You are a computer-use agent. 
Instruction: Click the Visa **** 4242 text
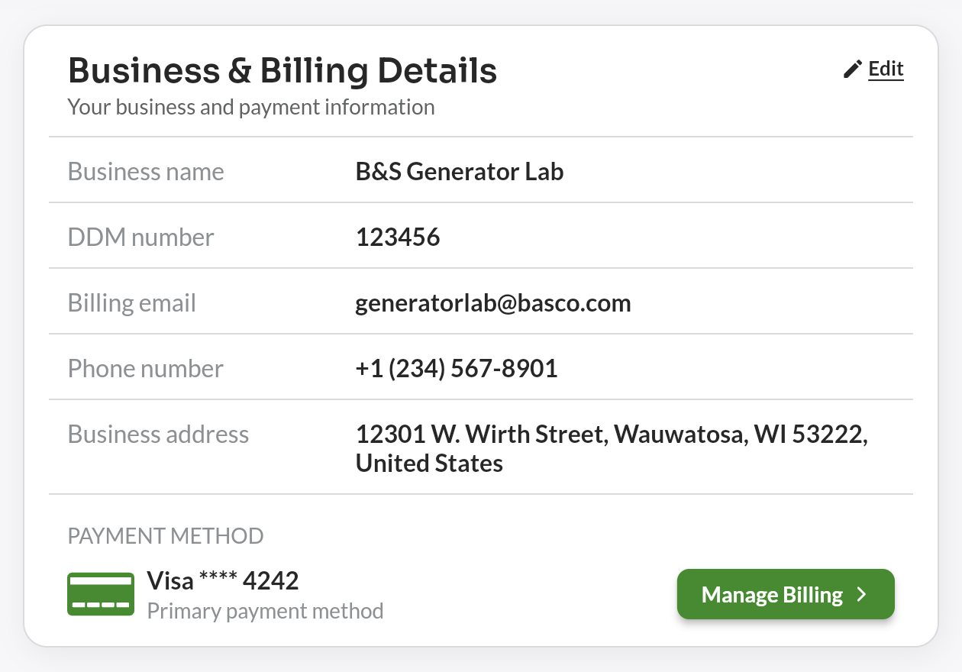(222, 581)
